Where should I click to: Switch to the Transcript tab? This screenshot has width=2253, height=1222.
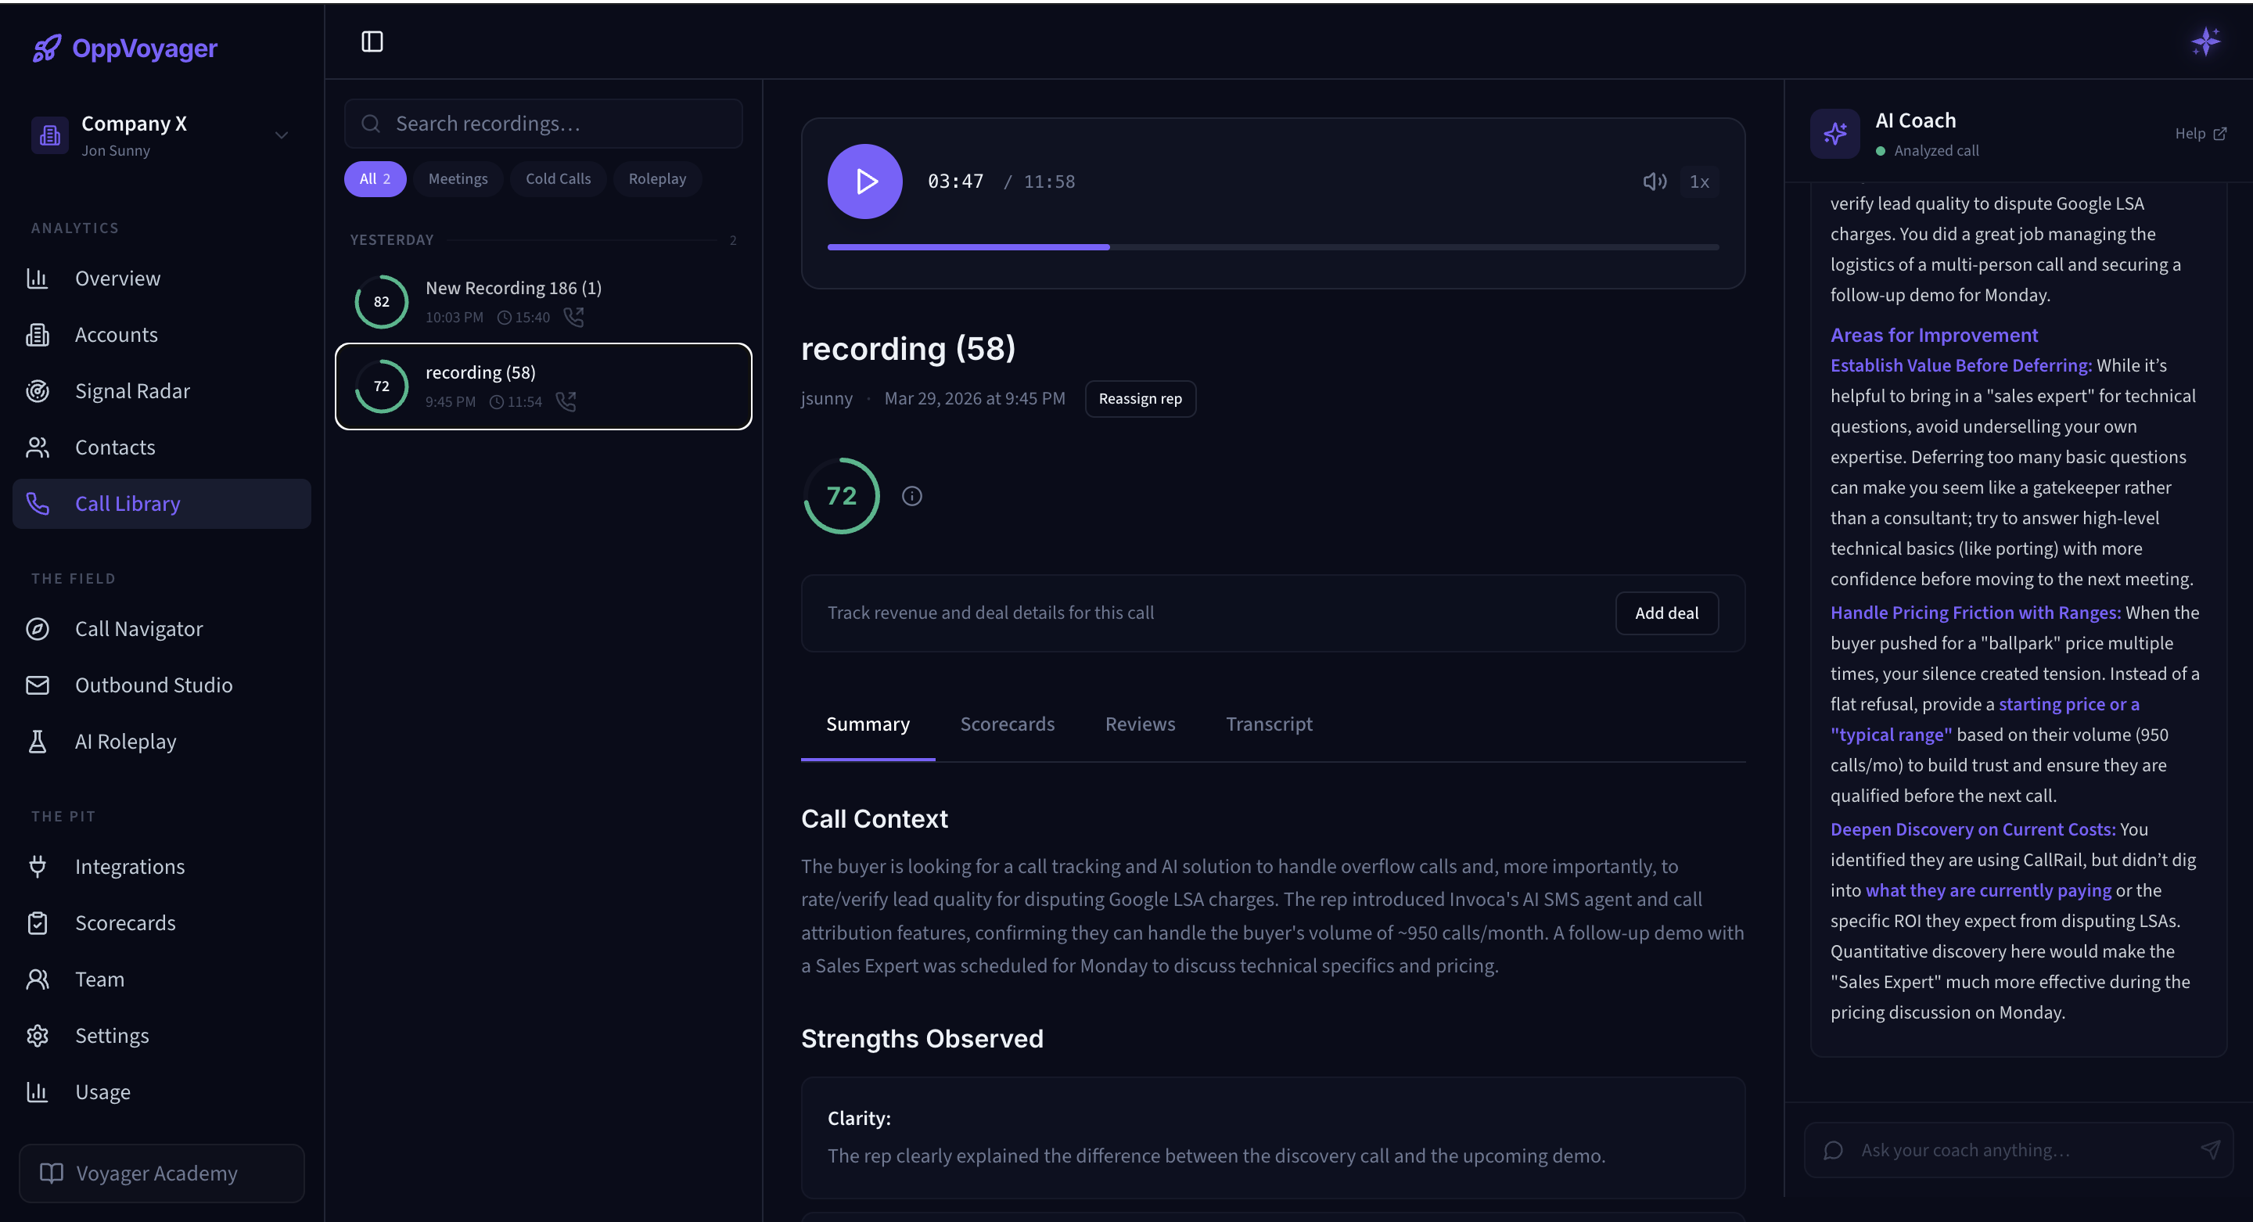coord(1268,724)
